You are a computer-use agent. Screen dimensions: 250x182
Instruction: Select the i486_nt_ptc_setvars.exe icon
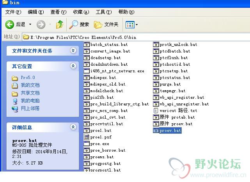coord(87,71)
